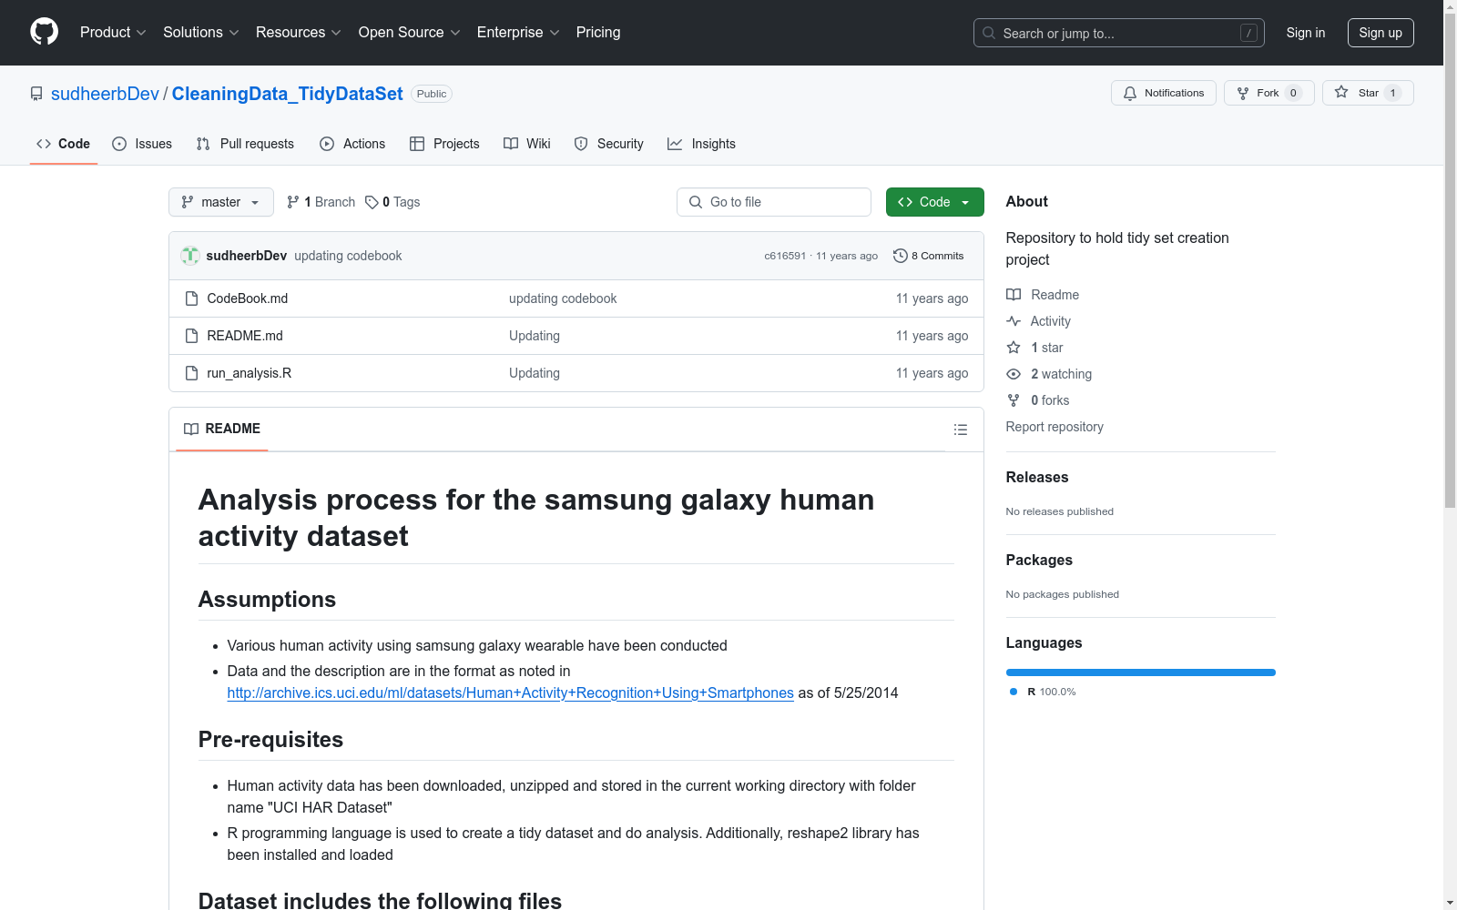Open the README outline list icon
1457x910 pixels.
961,430
